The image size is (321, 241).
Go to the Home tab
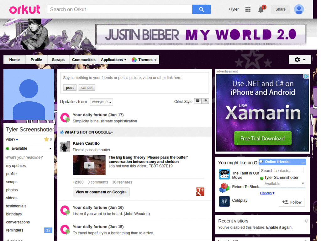[x=14, y=60]
